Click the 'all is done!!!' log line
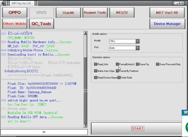This screenshot has height=137, width=188. 19,121
